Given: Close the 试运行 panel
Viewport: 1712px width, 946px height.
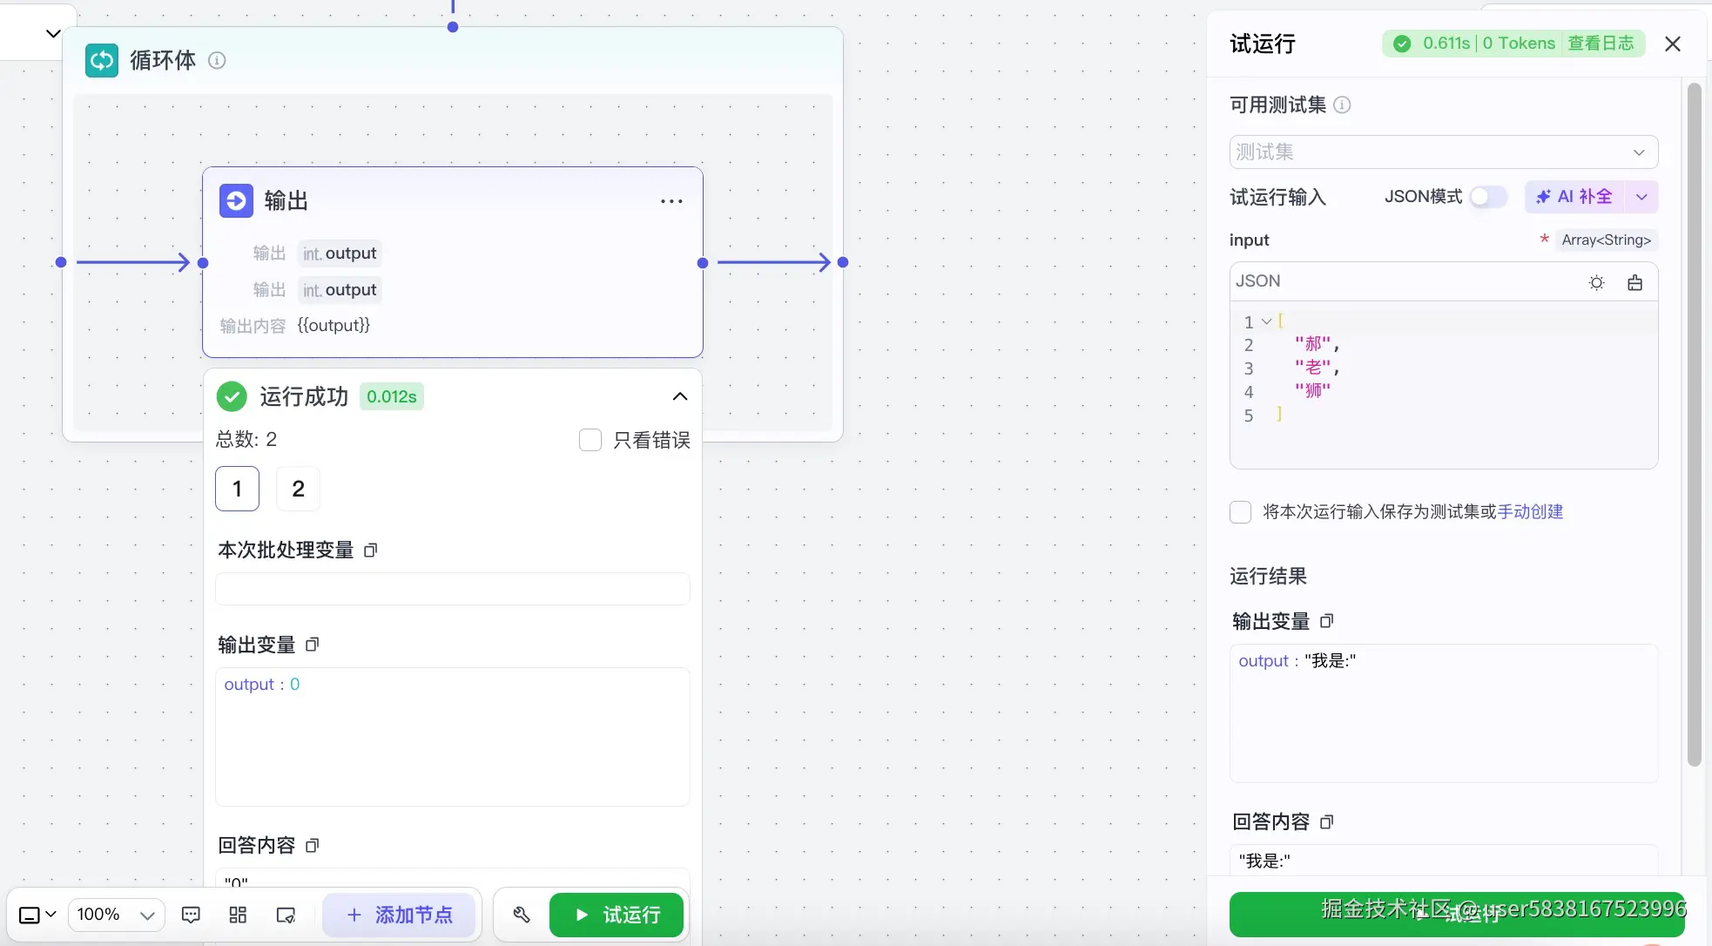Looking at the screenshot, I should 1673,44.
